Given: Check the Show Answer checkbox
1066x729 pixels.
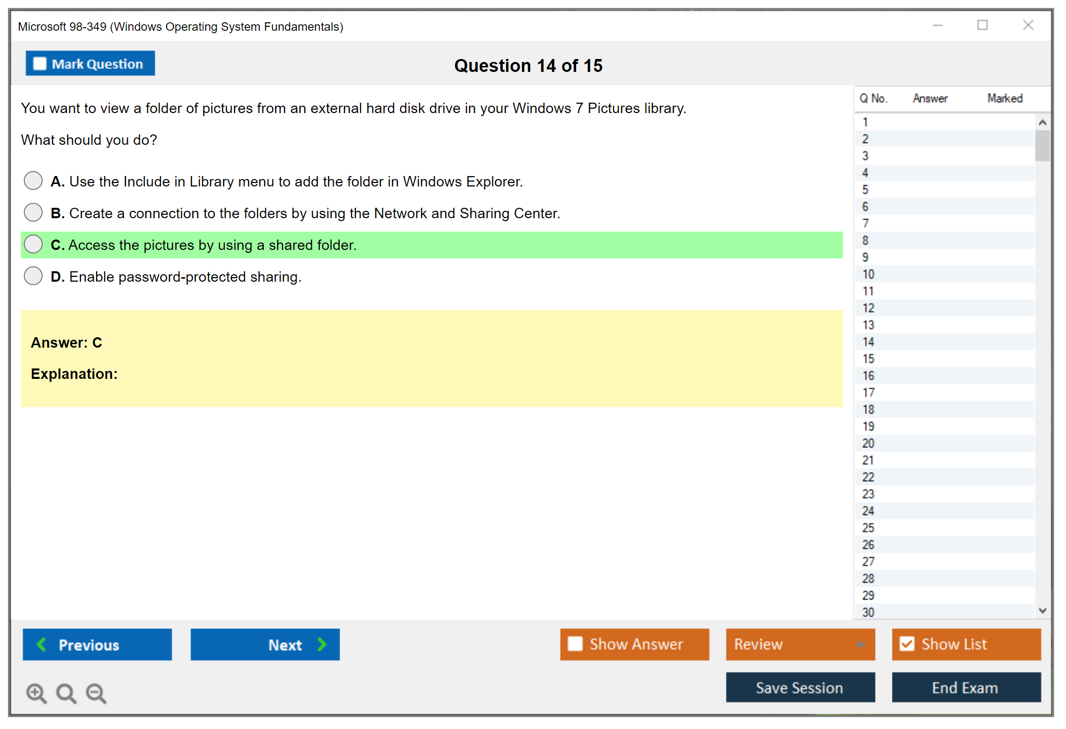Looking at the screenshot, I should [575, 644].
